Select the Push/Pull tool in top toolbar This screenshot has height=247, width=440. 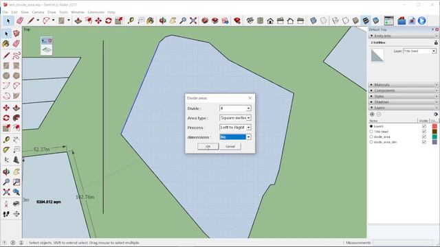78,21
